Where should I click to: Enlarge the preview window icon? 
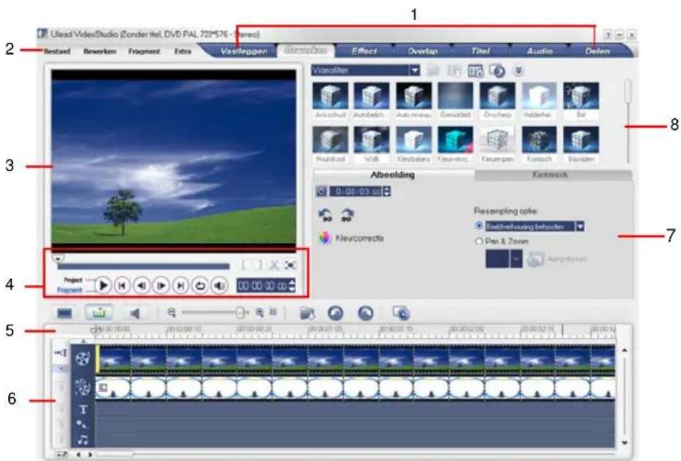click(x=290, y=265)
